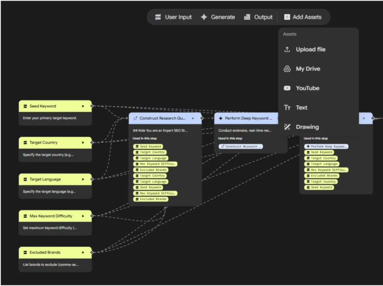Screen dimensions: 383x286
Task: Click the Drawing pen icon in the Assets menu
Action: click(x=287, y=127)
